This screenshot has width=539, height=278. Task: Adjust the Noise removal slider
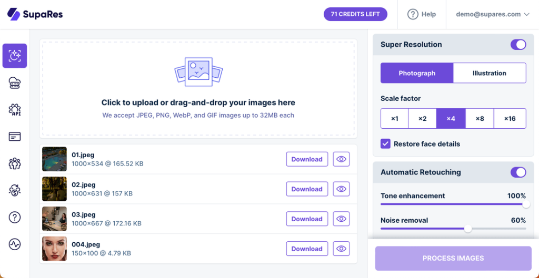click(x=467, y=229)
